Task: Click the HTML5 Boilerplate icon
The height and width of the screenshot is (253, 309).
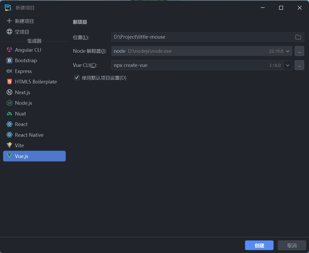Action: click(x=9, y=82)
